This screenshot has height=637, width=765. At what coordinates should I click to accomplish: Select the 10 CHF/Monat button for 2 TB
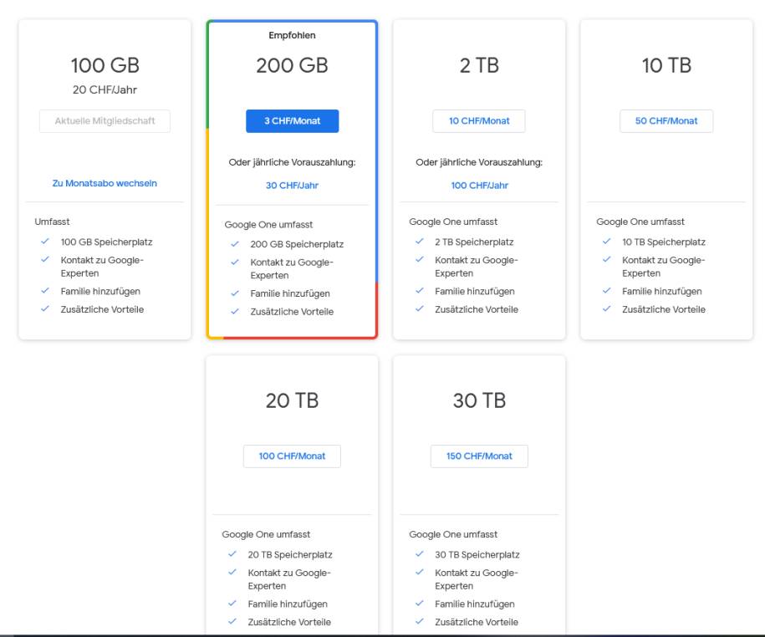[479, 121]
